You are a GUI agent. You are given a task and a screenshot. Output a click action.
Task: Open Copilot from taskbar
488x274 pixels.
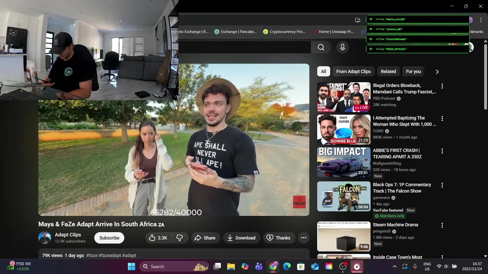[x=245, y=266]
